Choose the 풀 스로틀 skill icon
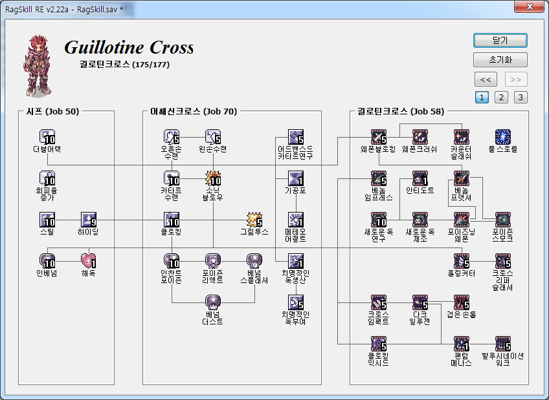 (503, 137)
